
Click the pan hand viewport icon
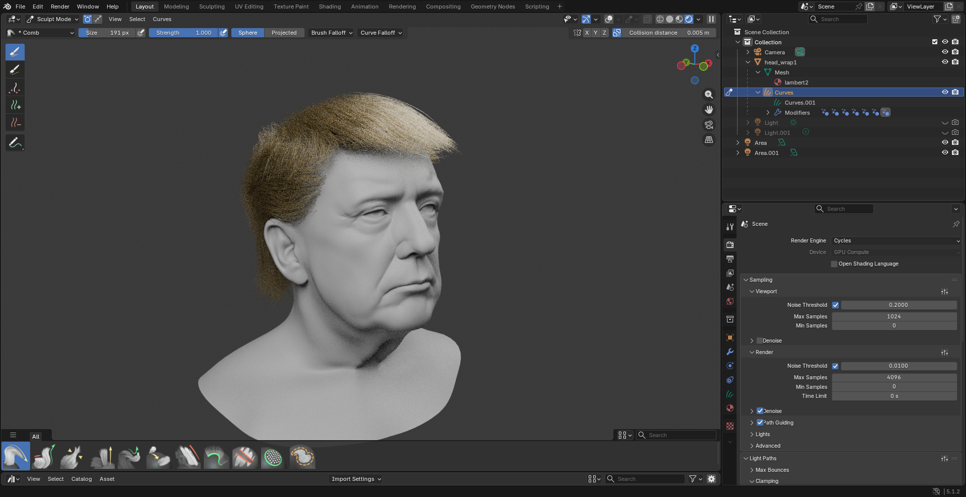709,110
